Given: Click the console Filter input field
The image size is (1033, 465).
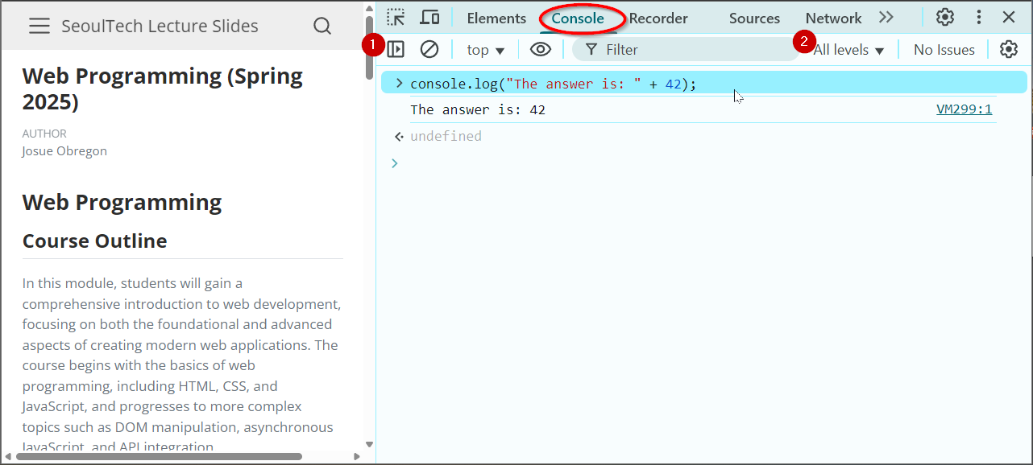Looking at the screenshot, I should (693, 50).
